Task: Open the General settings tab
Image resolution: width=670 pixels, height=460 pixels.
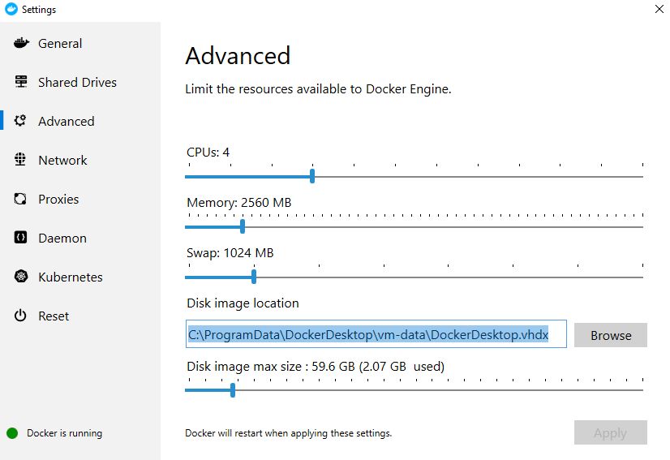Action: pyautogui.click(x=60, y=44)
